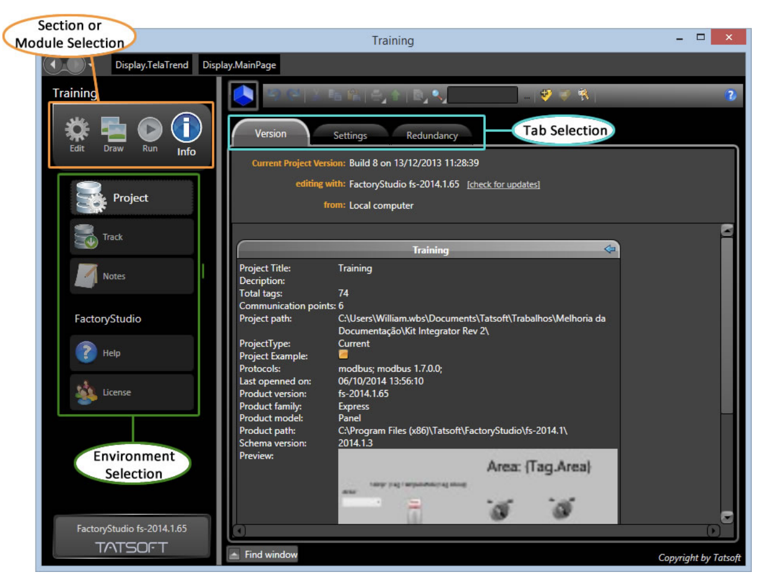Image resolution: width=762 pixels, height=581 pixels.
Task: Click the print icon in the toolbar
Action: [377, 95]
